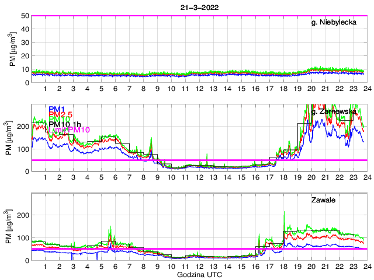Click the top plot's PM y-axis label
The height and width of the screenshot is (280, 374).
[12, 49]
